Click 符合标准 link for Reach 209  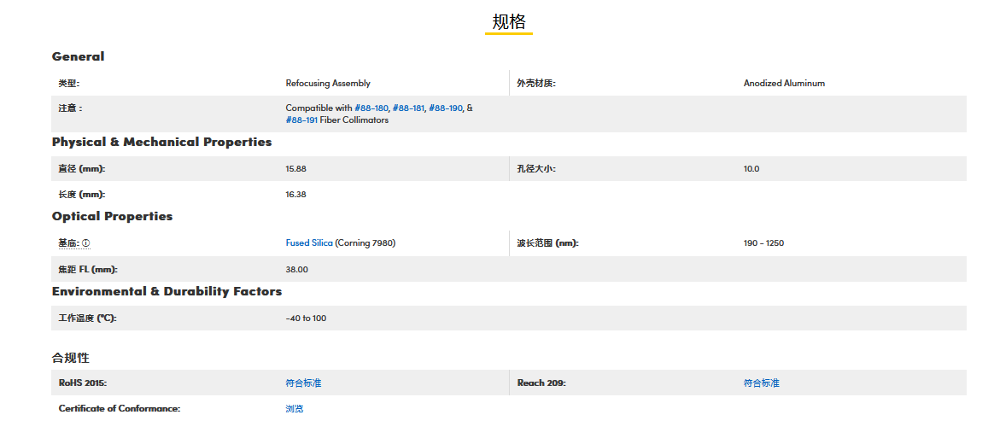(x=761, y=383)
